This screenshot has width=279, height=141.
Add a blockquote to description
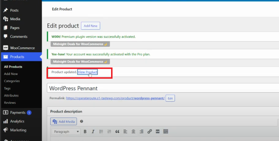[117, 132]
